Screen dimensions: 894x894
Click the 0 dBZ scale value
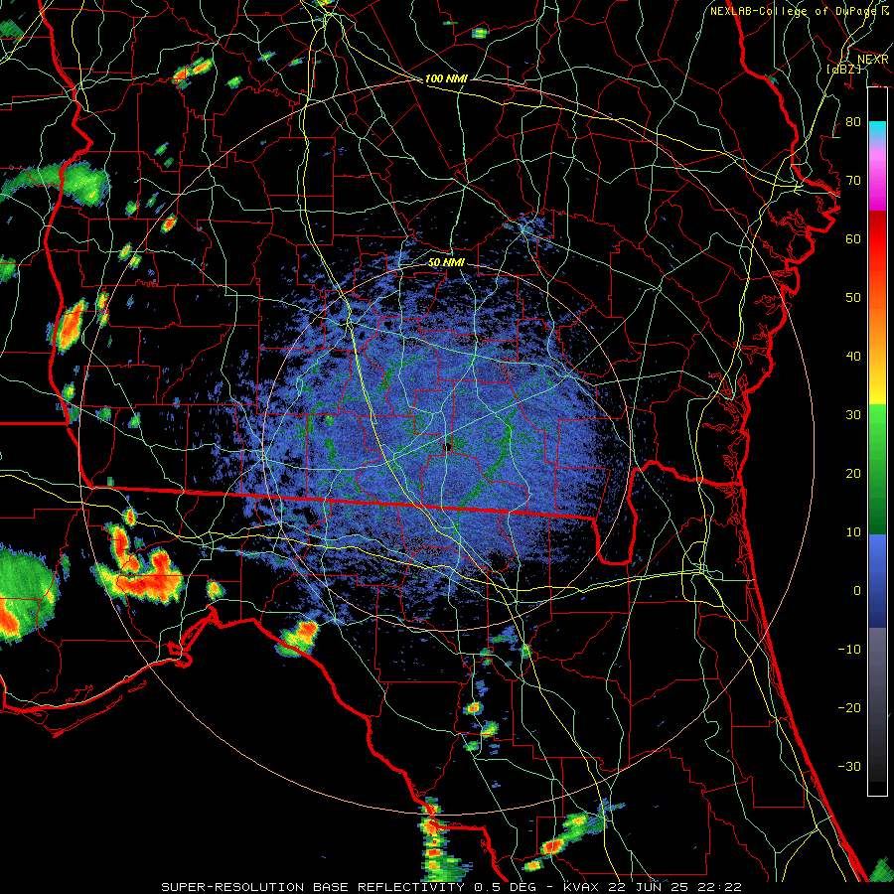(x=857, y=591)
